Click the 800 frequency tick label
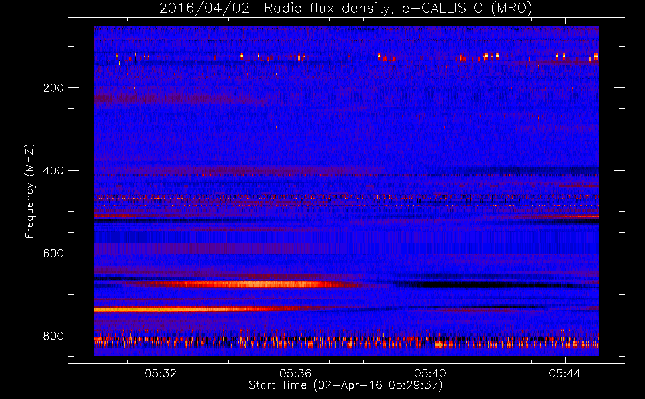Screen dimensions: 645x399 (53, 336)
